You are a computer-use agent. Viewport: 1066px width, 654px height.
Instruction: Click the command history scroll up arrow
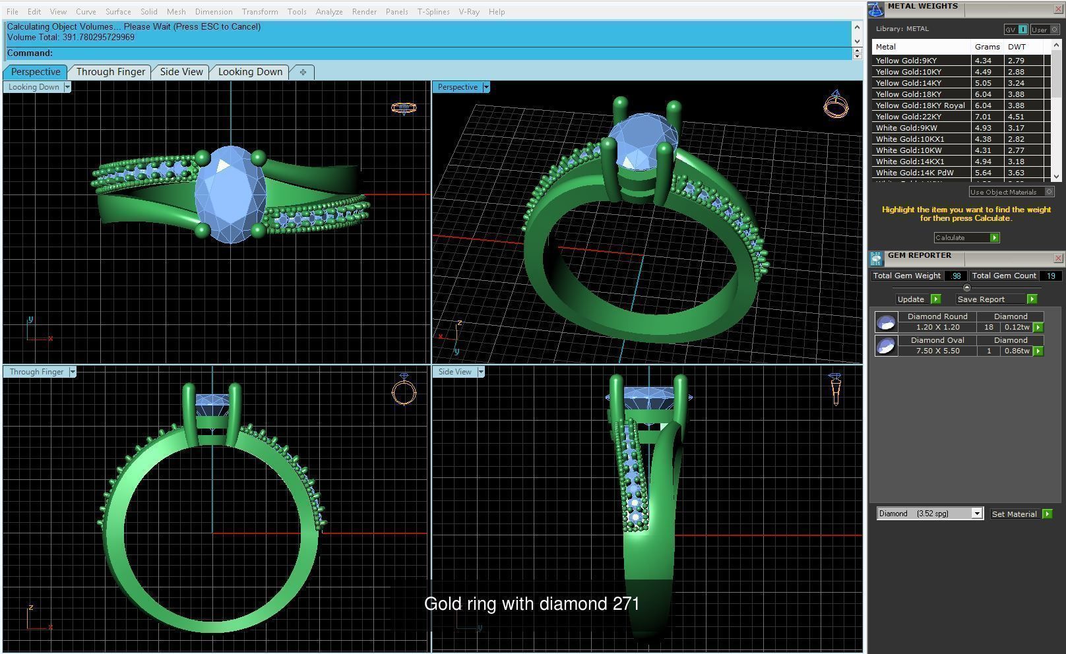point(857,26)
